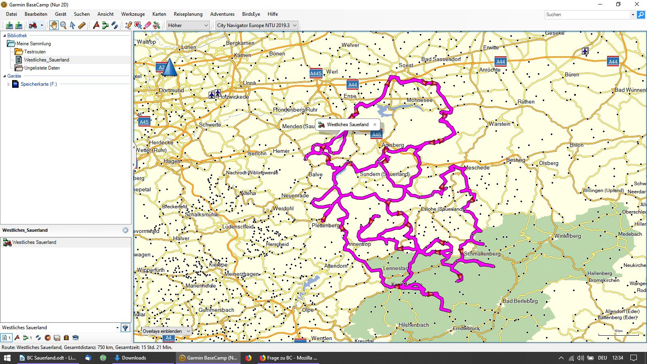647x364 pixels.
Task: Collapse the Bibliothek tree section
Action: click(x=4, y=36)
